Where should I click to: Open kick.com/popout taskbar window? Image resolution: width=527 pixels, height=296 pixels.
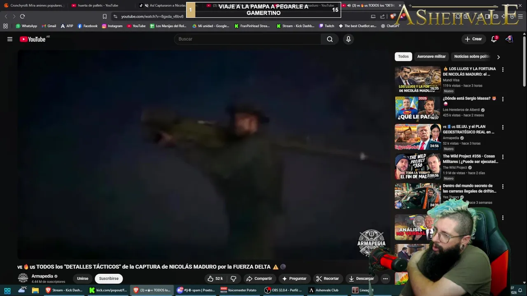tap(108, 290)
